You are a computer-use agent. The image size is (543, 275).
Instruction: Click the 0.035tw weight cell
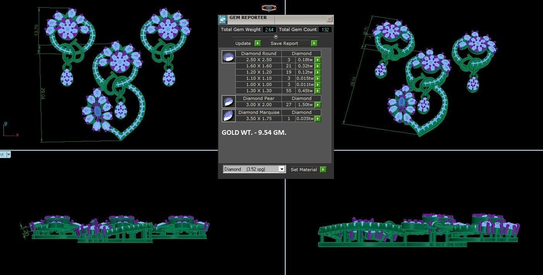(x=305, y=119)
